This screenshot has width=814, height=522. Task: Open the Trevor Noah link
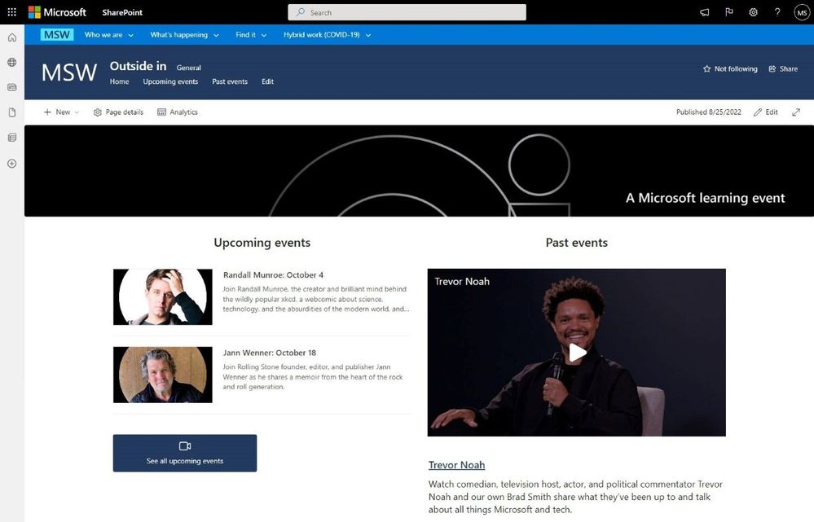click(x=456, y=465)
